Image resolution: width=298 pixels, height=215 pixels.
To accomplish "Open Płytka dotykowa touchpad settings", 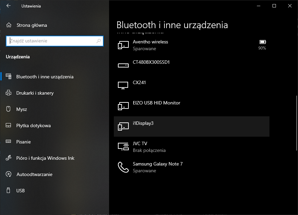I will [33, 125].
